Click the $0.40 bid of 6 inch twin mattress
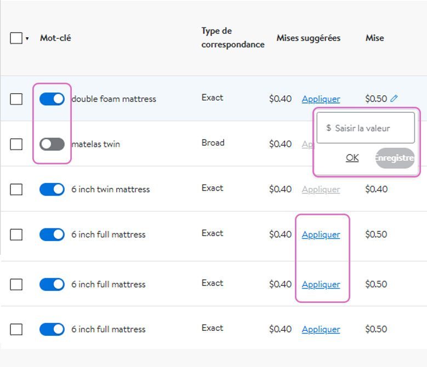427x367 pixels. tap(376, 190)
